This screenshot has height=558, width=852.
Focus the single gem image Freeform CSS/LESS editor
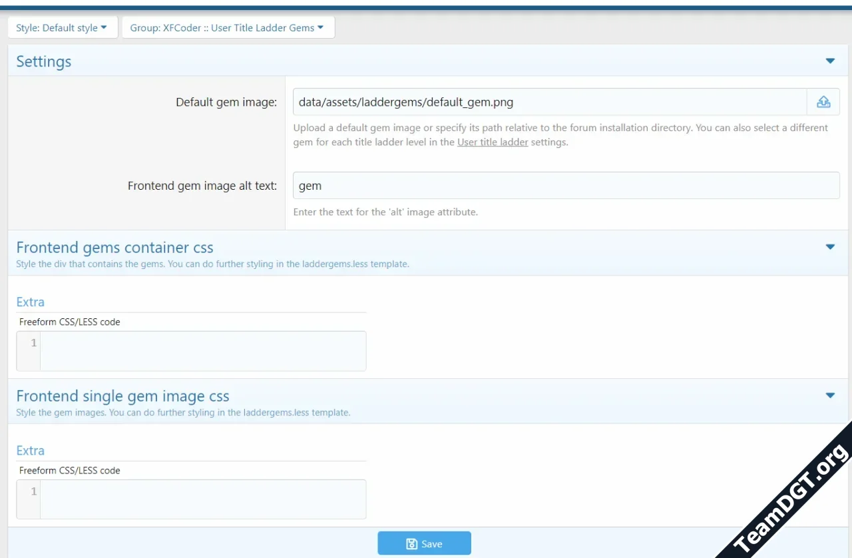click(x=203, y=499)
